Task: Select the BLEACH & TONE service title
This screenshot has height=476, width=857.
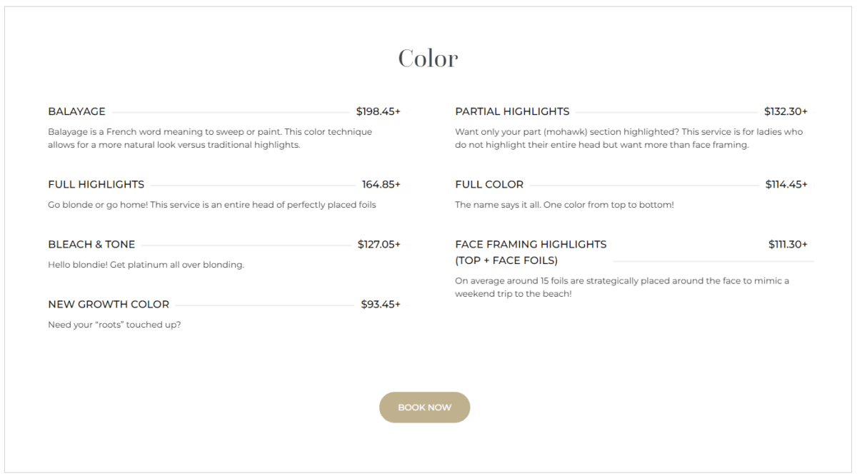Action: click(x=91, y=244)
